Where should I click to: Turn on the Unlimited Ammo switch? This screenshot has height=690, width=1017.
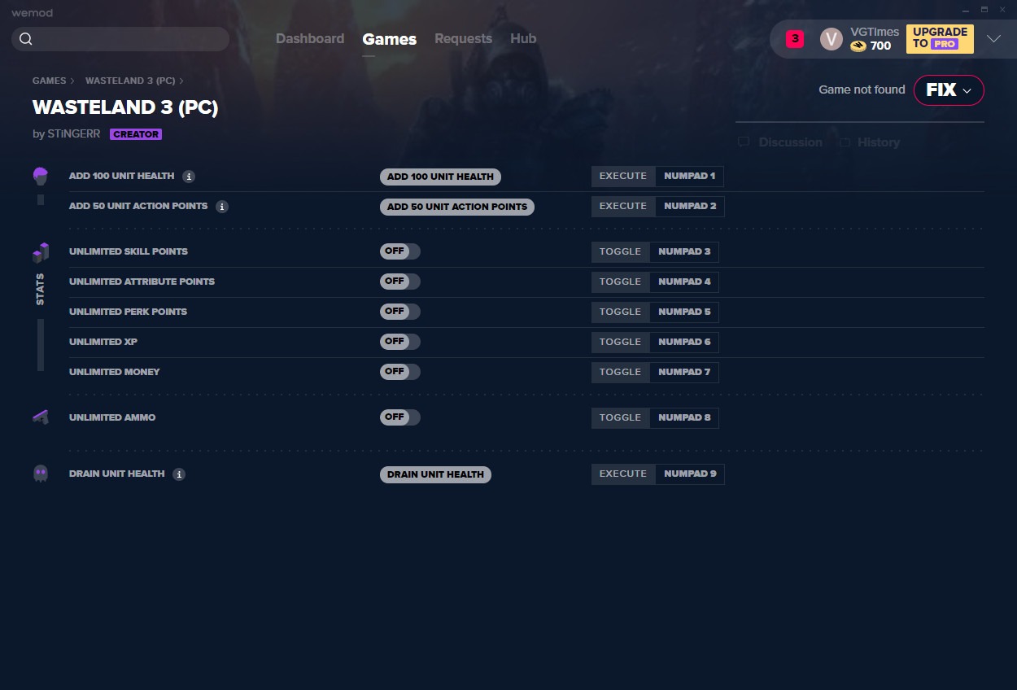tap(400, 417)
